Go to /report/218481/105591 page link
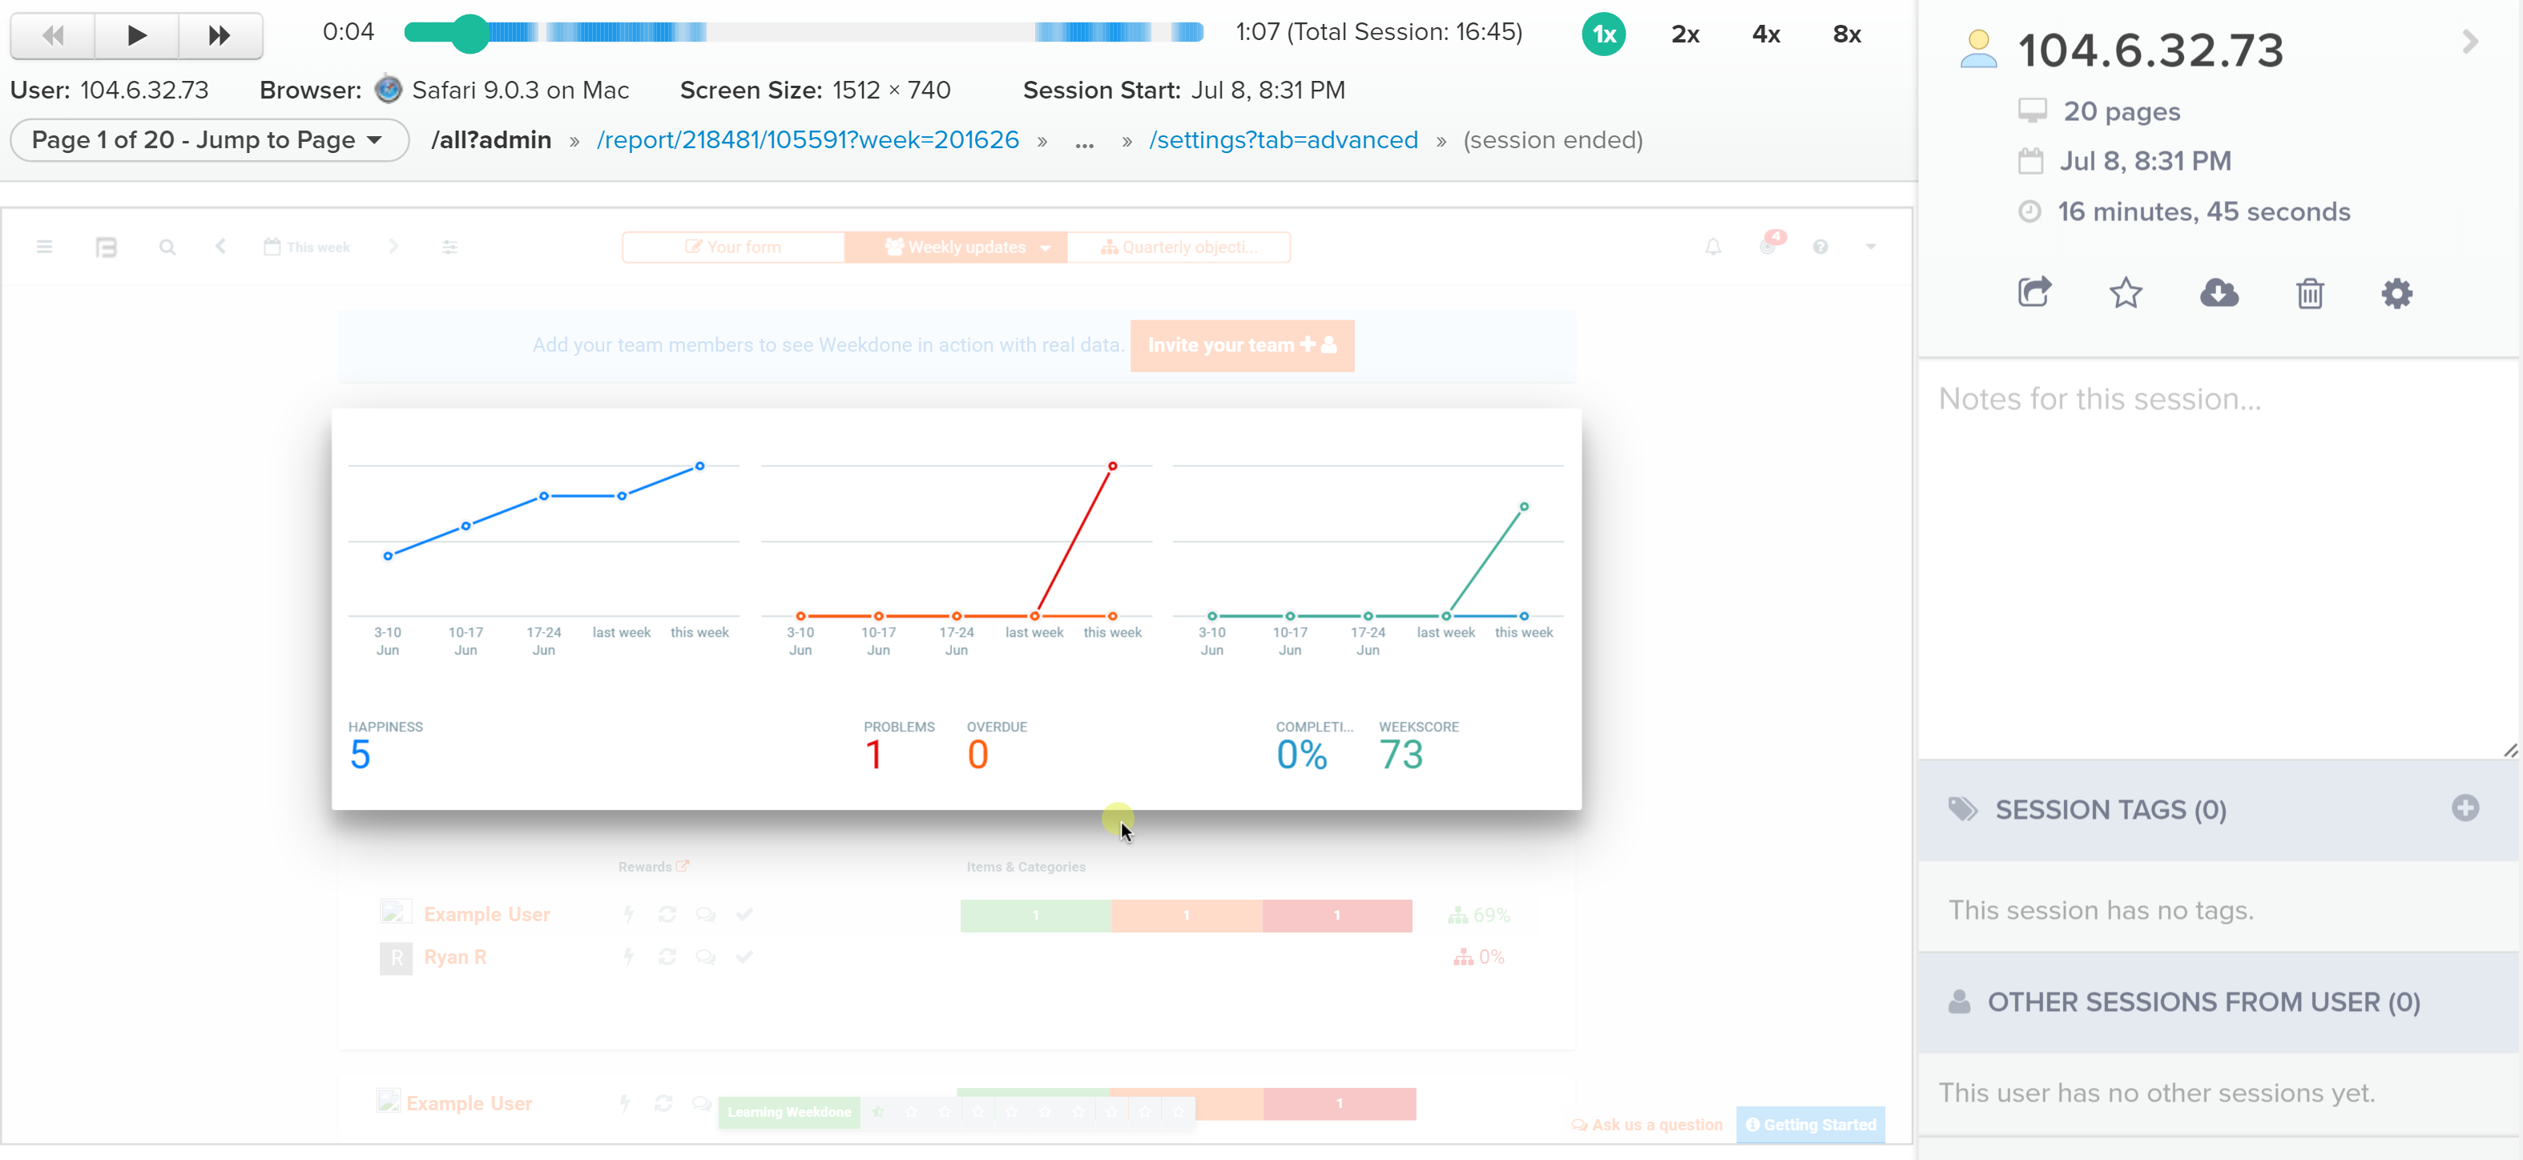This screenshot has height=1160, width=2523. [807, 140]
